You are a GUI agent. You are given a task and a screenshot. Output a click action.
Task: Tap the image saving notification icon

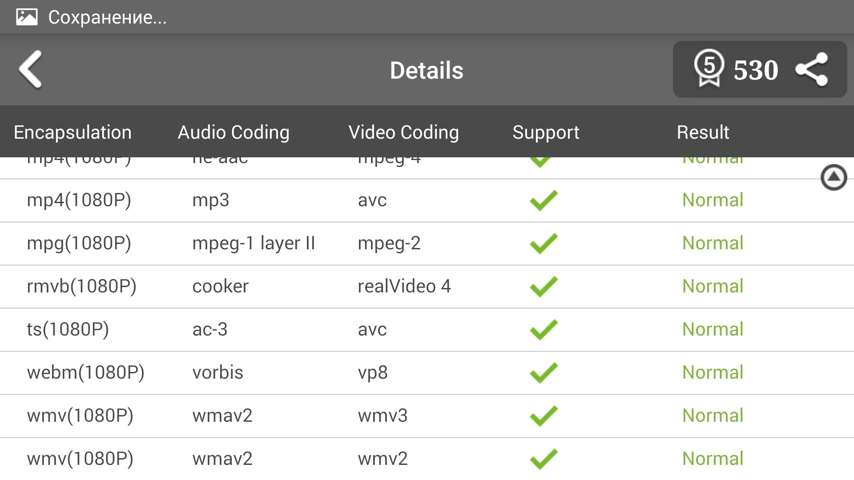(x=27, y=17)
